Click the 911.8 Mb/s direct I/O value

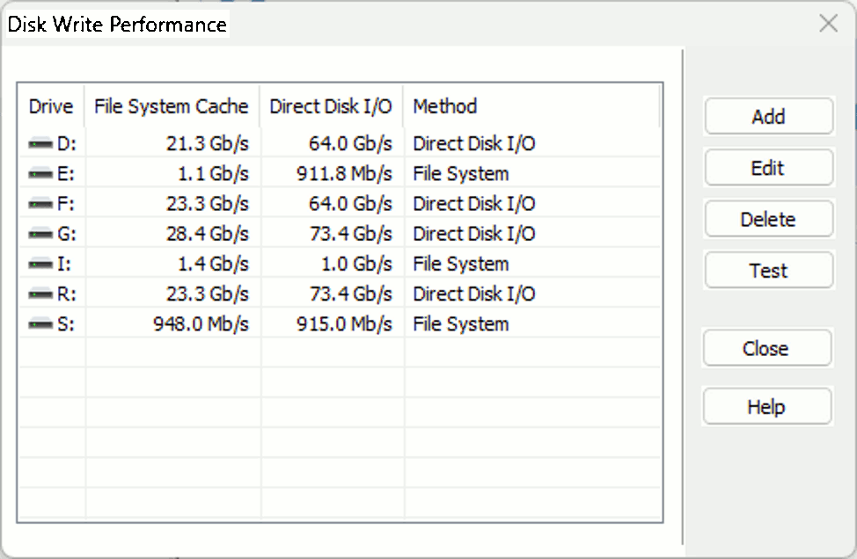tap(344, 174)
